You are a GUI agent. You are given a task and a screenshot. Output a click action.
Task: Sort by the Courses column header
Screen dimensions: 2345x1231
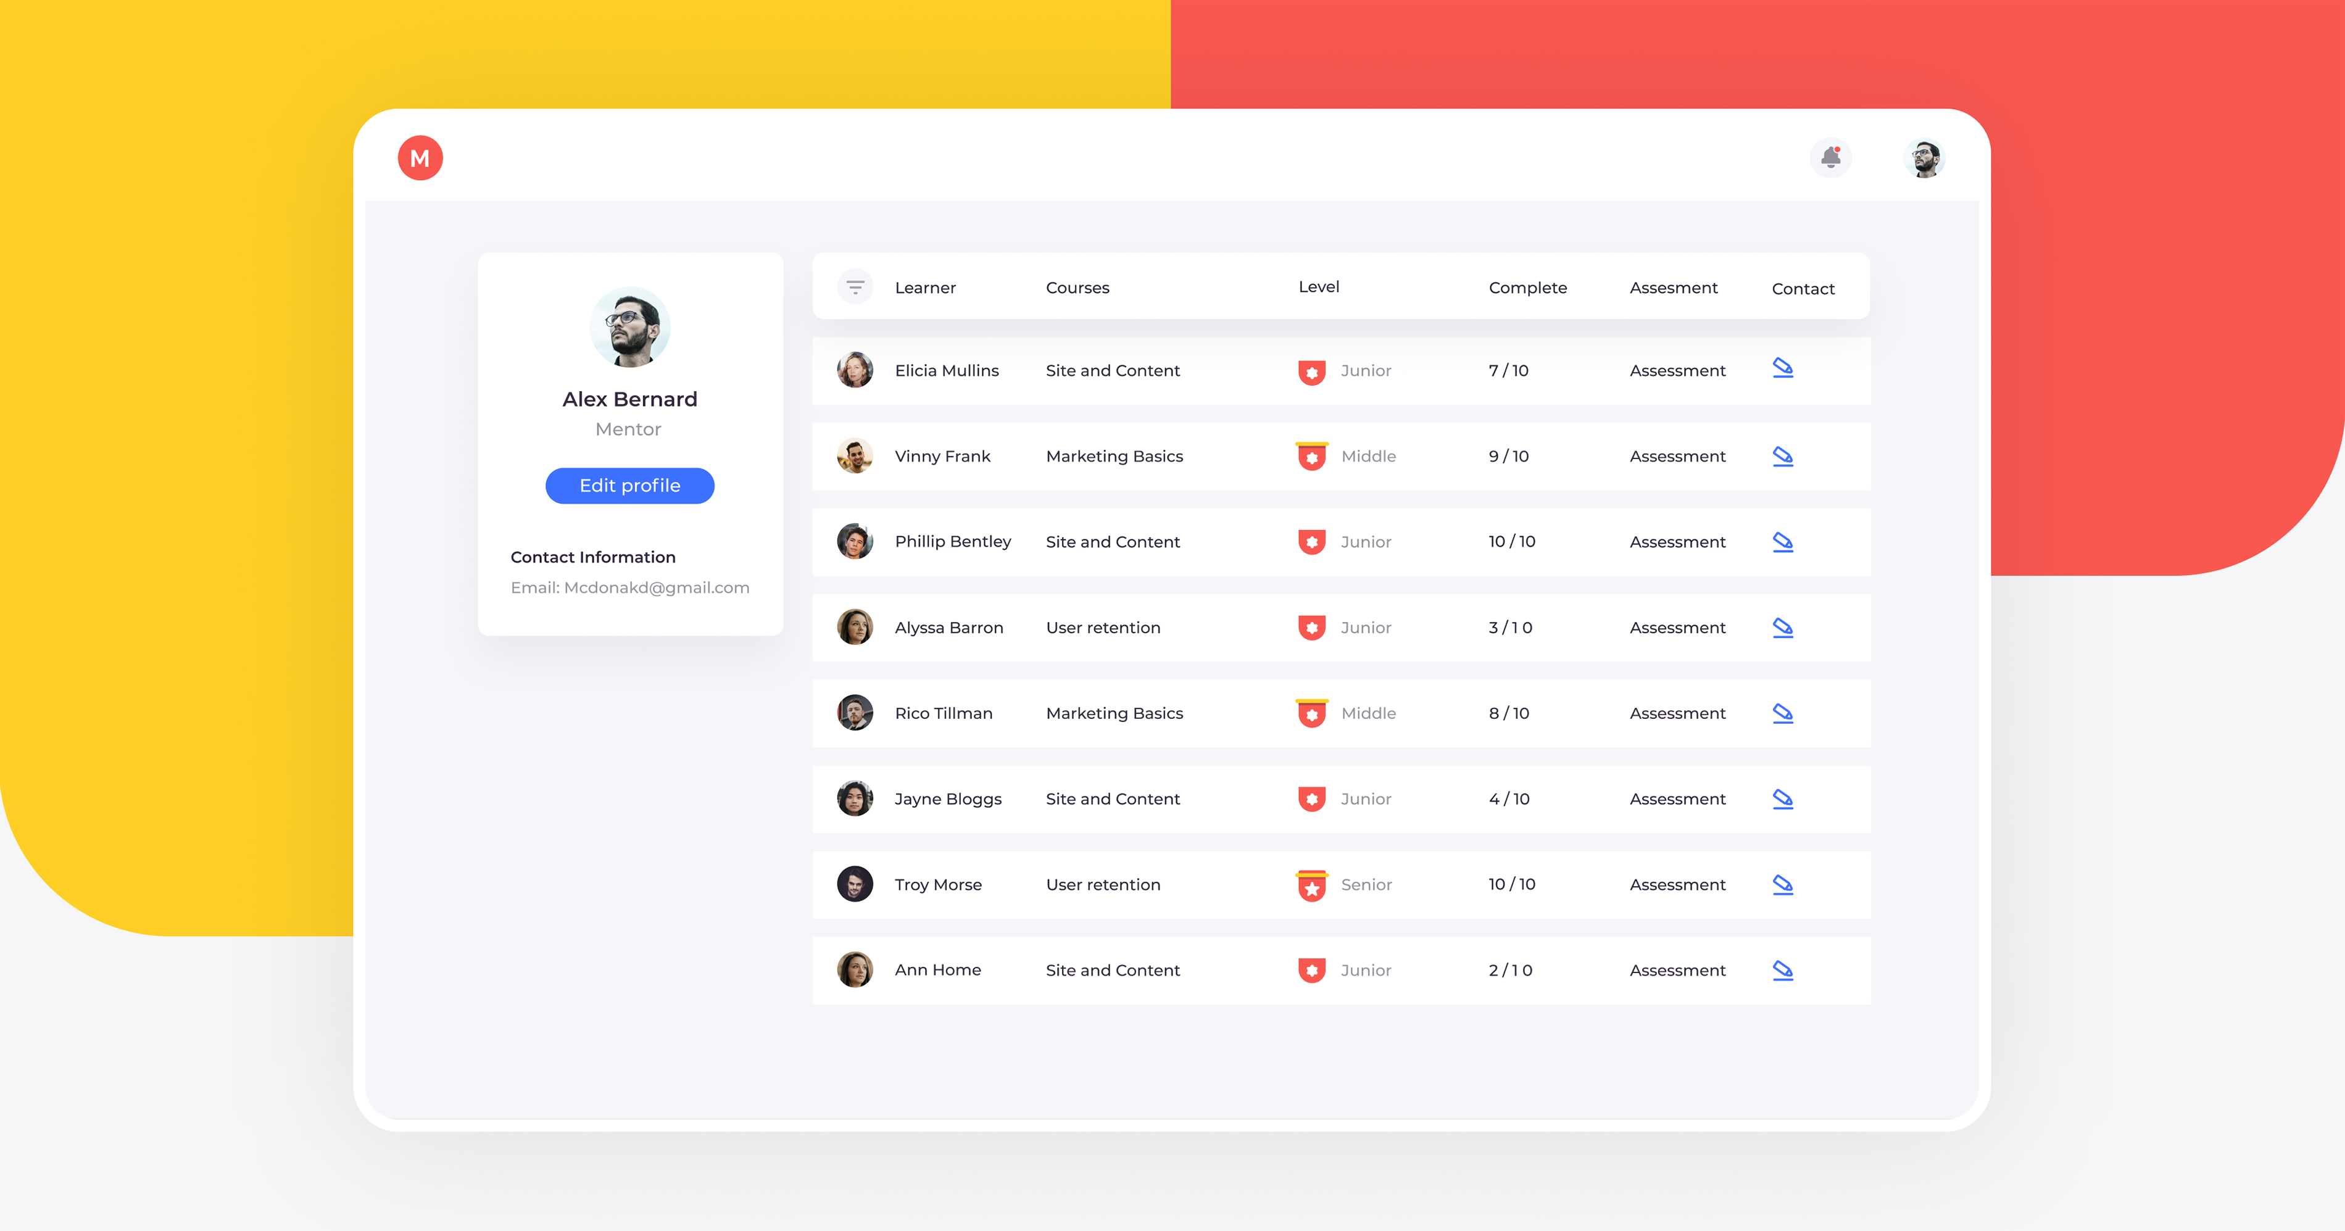(x=1077, y=288)
